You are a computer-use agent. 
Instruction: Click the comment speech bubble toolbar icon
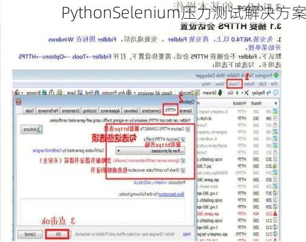click(276, 93)
